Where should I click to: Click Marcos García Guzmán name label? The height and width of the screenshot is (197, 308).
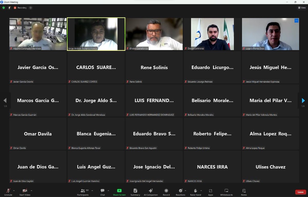click(25, 115)
